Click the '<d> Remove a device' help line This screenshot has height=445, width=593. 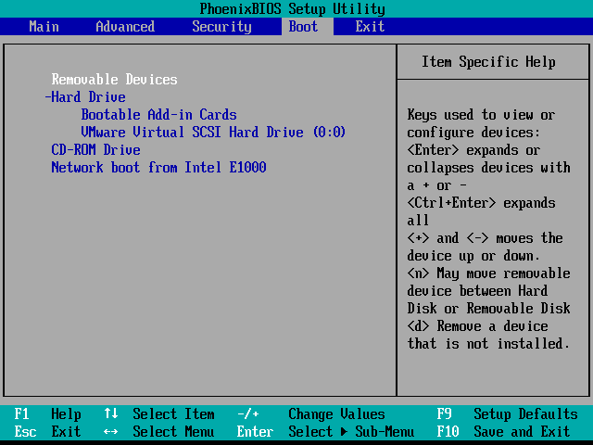tap(478, 325)
